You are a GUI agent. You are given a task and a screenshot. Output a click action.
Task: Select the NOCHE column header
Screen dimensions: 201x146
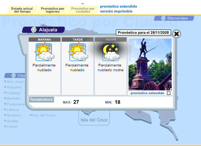[111, 39]
